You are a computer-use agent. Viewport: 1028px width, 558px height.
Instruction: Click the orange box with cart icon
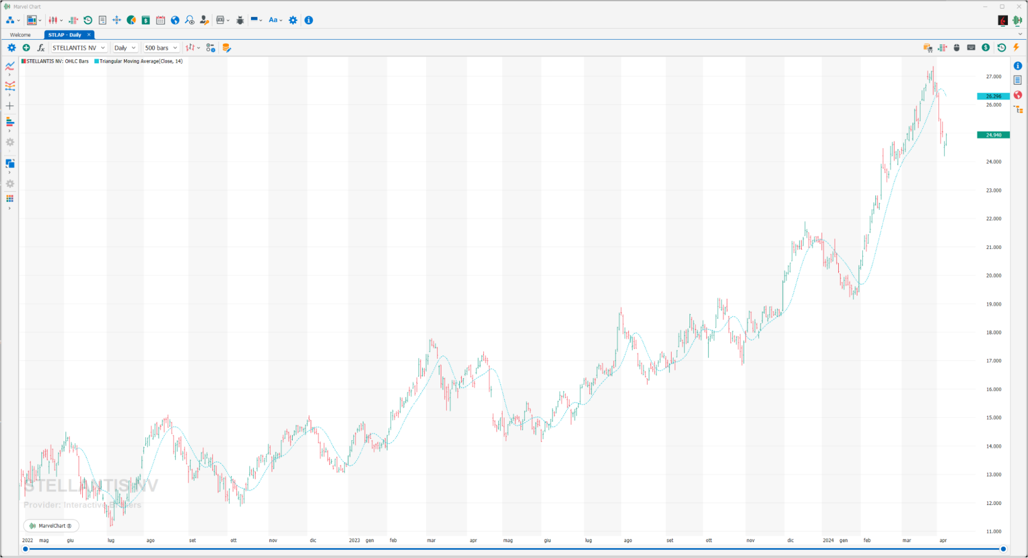click(x=928, y=48)
